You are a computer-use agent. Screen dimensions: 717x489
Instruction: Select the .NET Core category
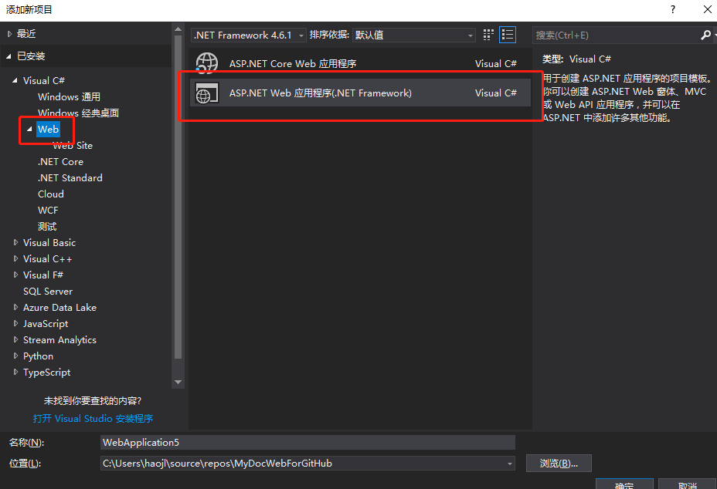click(x=60, y=162)
